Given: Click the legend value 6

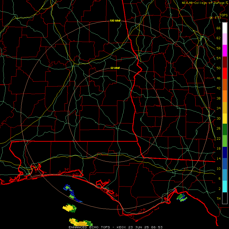Looking at the screenshot, I should tap(220, 179).
